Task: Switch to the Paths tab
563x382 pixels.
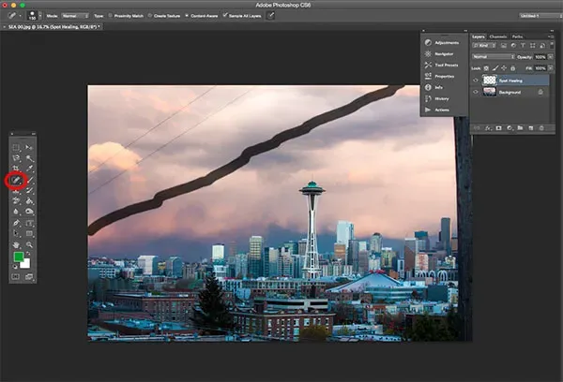Action: [x=517, y=37]
